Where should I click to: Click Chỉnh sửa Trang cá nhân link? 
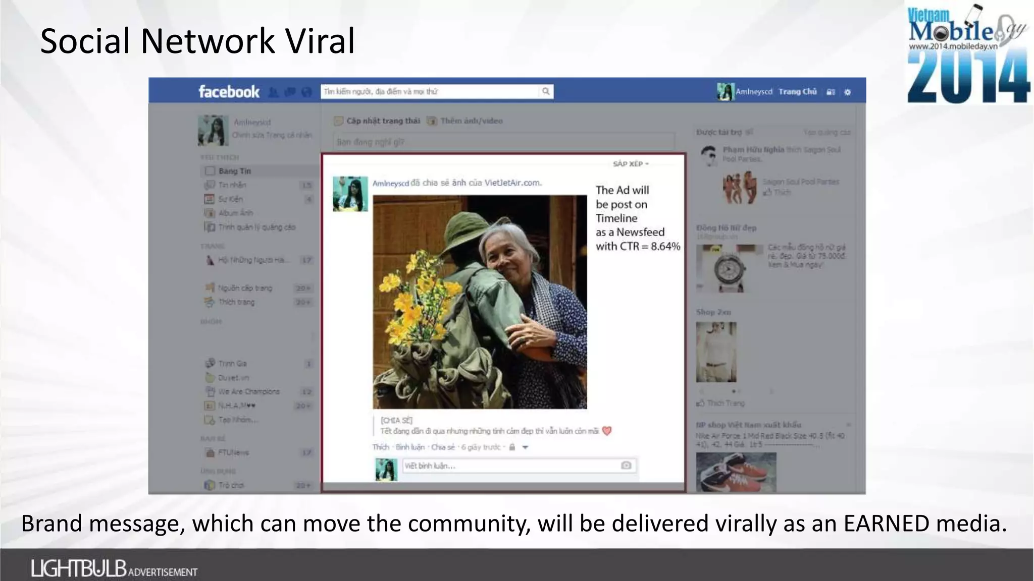[x=272, y=135]
